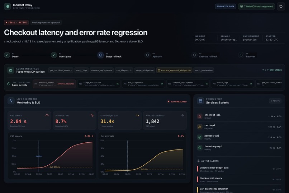Screen dimensions: 289x193
Task: Select the Stage rollback step circle
Action: [x=101, y=55]
